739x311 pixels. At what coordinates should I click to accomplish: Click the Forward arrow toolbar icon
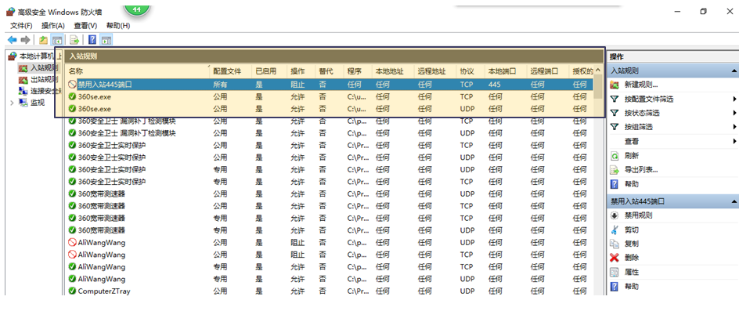pyautogui.click(x=26, y=40)
